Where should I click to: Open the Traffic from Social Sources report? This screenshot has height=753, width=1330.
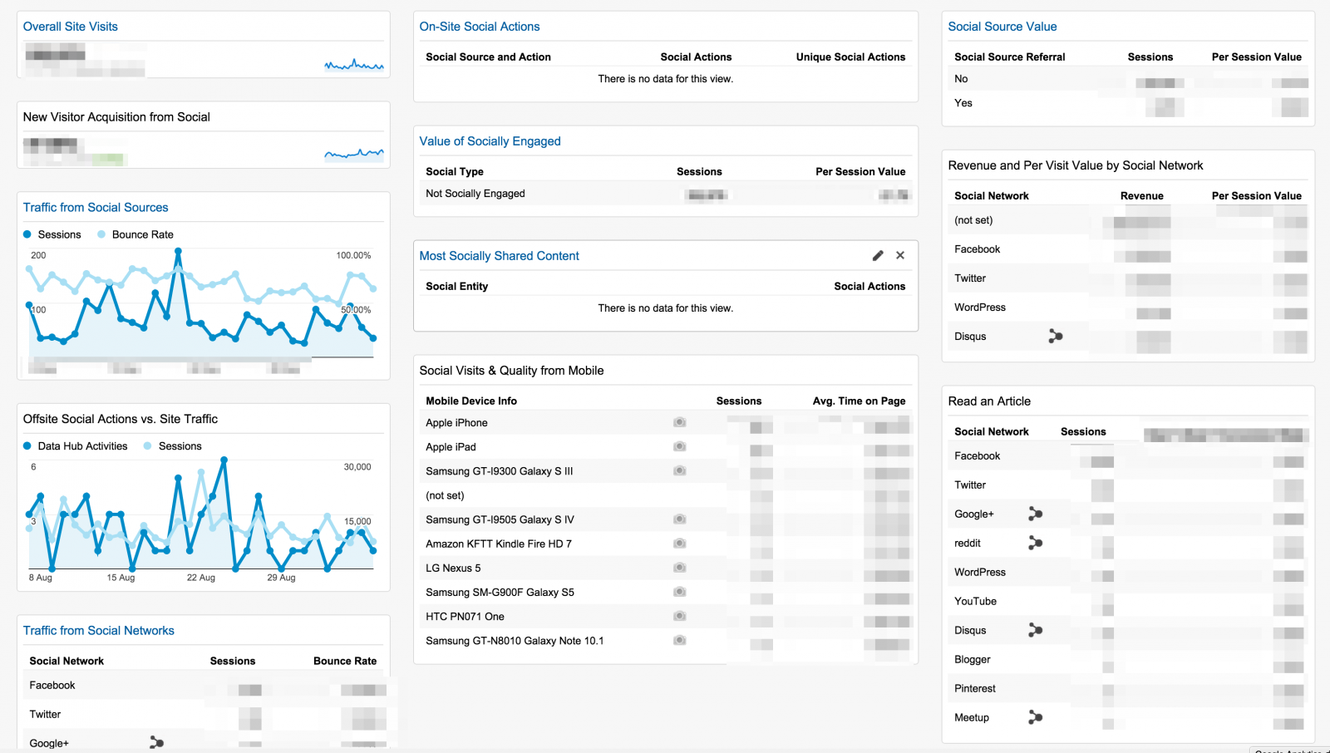pyautogui.click(x=96, y=208)
